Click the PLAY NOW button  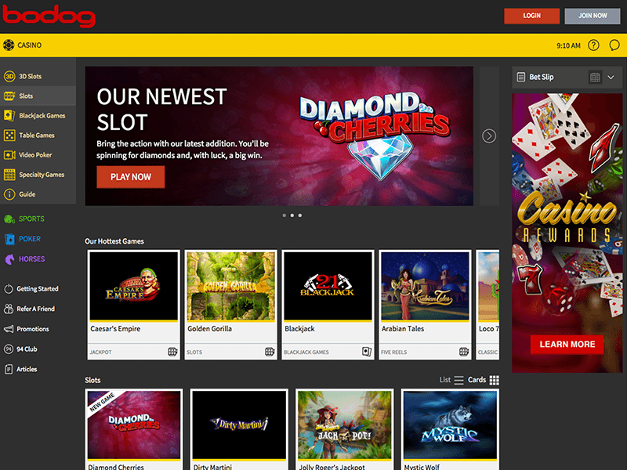click(130, 177)
